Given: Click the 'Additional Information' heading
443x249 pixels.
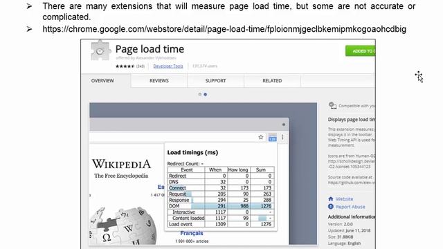Looking at the screenshot, I should 352,216.
